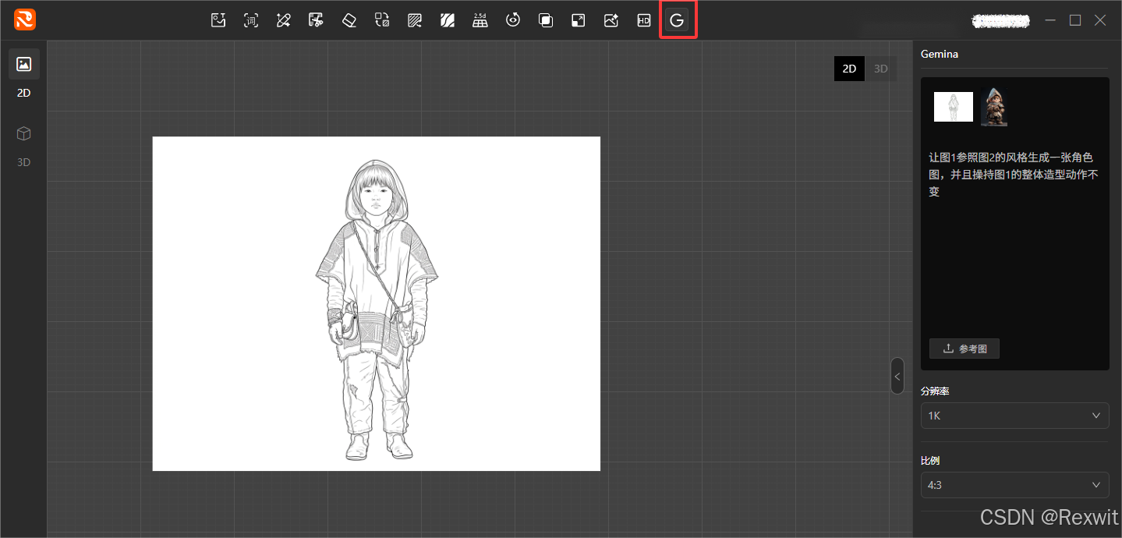Viewport: 1122px width, 538px height.
Task: Open the 3D mode in left sidebar
Action: [24, 134]
